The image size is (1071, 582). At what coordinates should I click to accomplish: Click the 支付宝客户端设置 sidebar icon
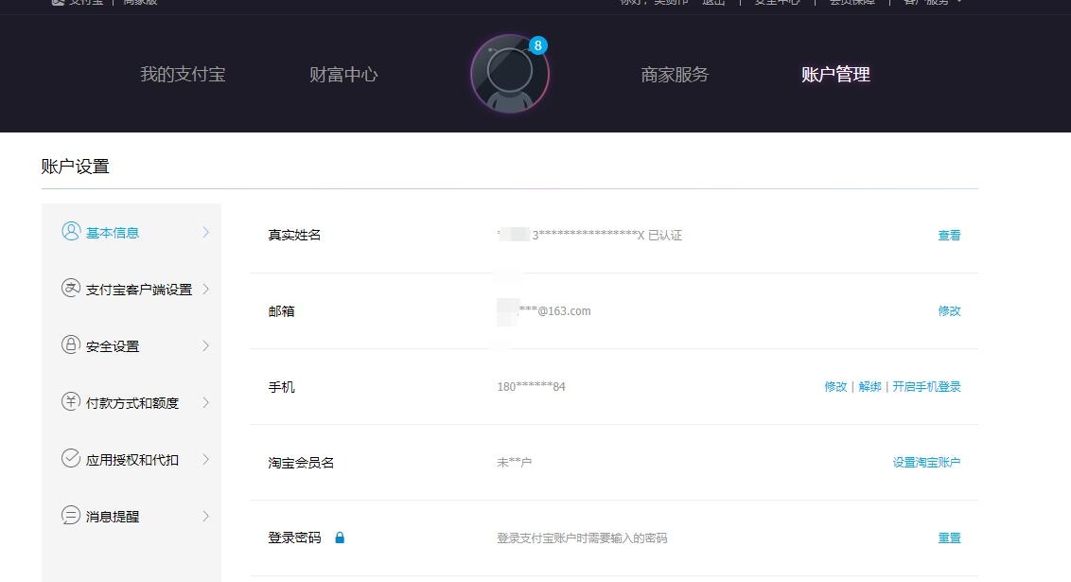(x=71, y=289)
